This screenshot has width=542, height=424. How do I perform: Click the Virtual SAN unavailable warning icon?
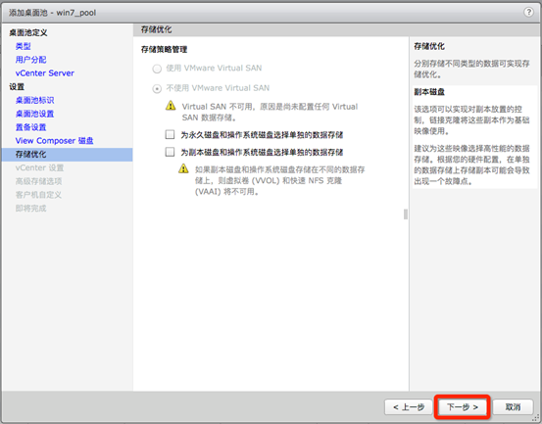[x=171, y=106]
